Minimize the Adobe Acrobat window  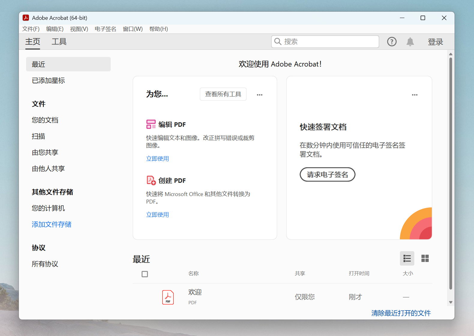[x=402, y=18]
